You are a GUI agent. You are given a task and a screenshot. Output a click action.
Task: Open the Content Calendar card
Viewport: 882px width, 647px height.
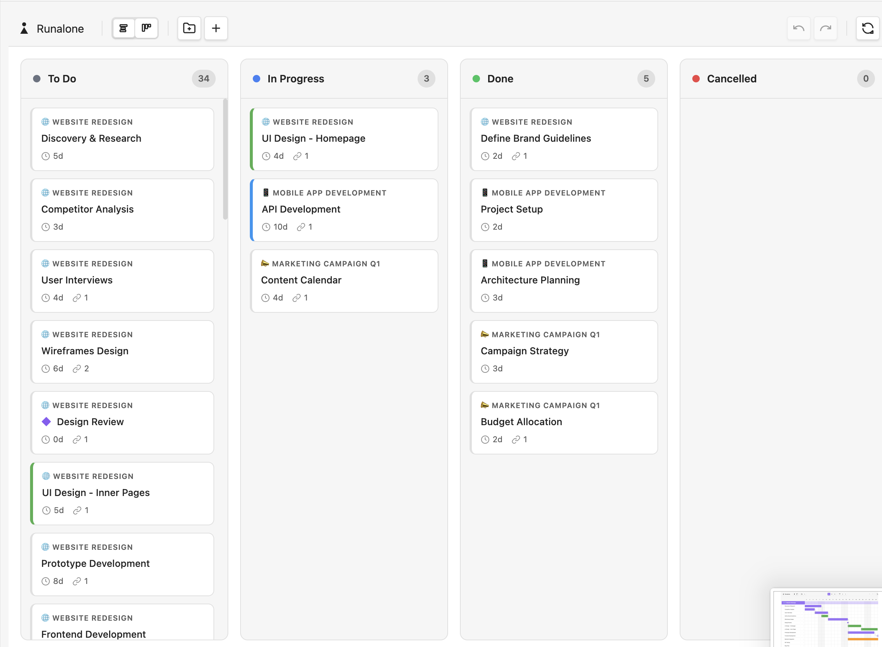[x=344, y=281]
